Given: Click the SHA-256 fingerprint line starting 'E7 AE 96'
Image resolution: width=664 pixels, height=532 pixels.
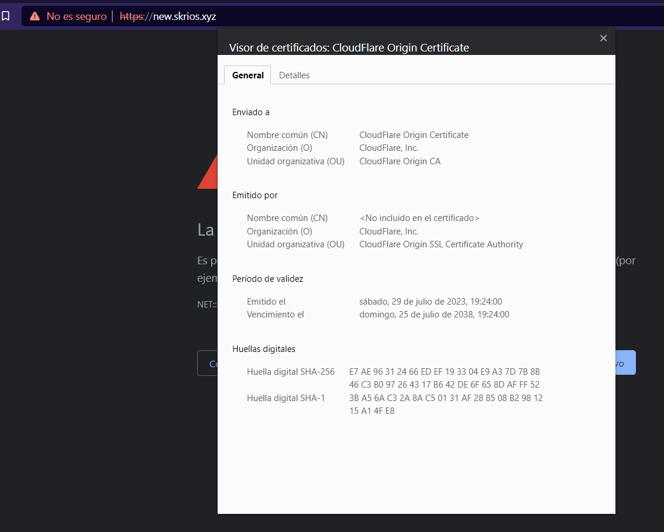Looking at the screenshot, I should click(444, 372).
